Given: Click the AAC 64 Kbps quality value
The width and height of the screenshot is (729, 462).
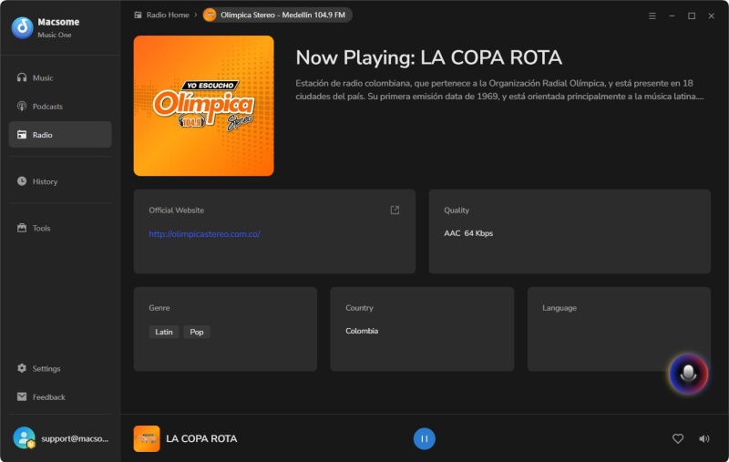Looking at the screenshot, I should pos(468,233).
